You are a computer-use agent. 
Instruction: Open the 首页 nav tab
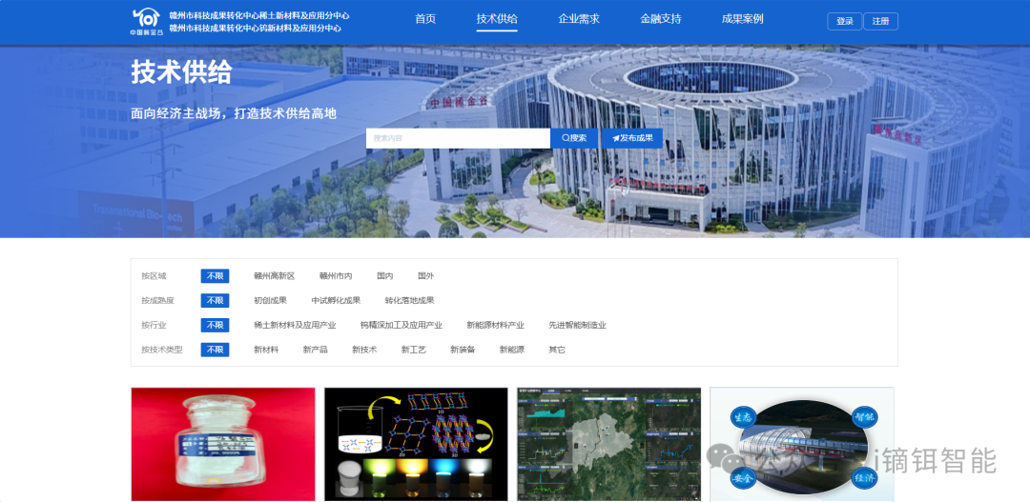click(x=425, y=19)
